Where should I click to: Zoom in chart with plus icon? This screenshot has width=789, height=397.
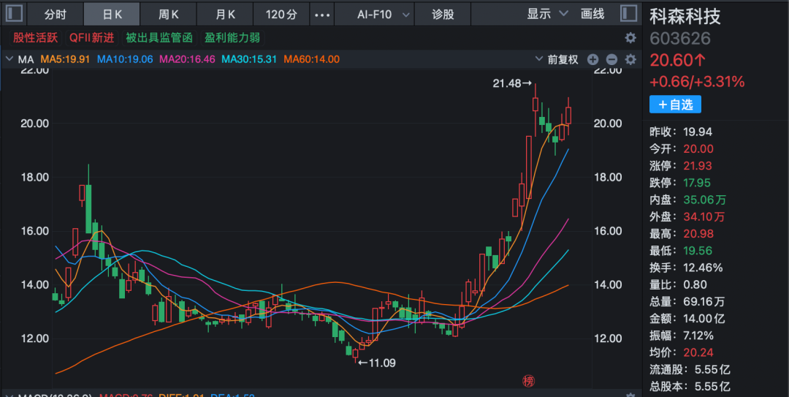point(593,60)
